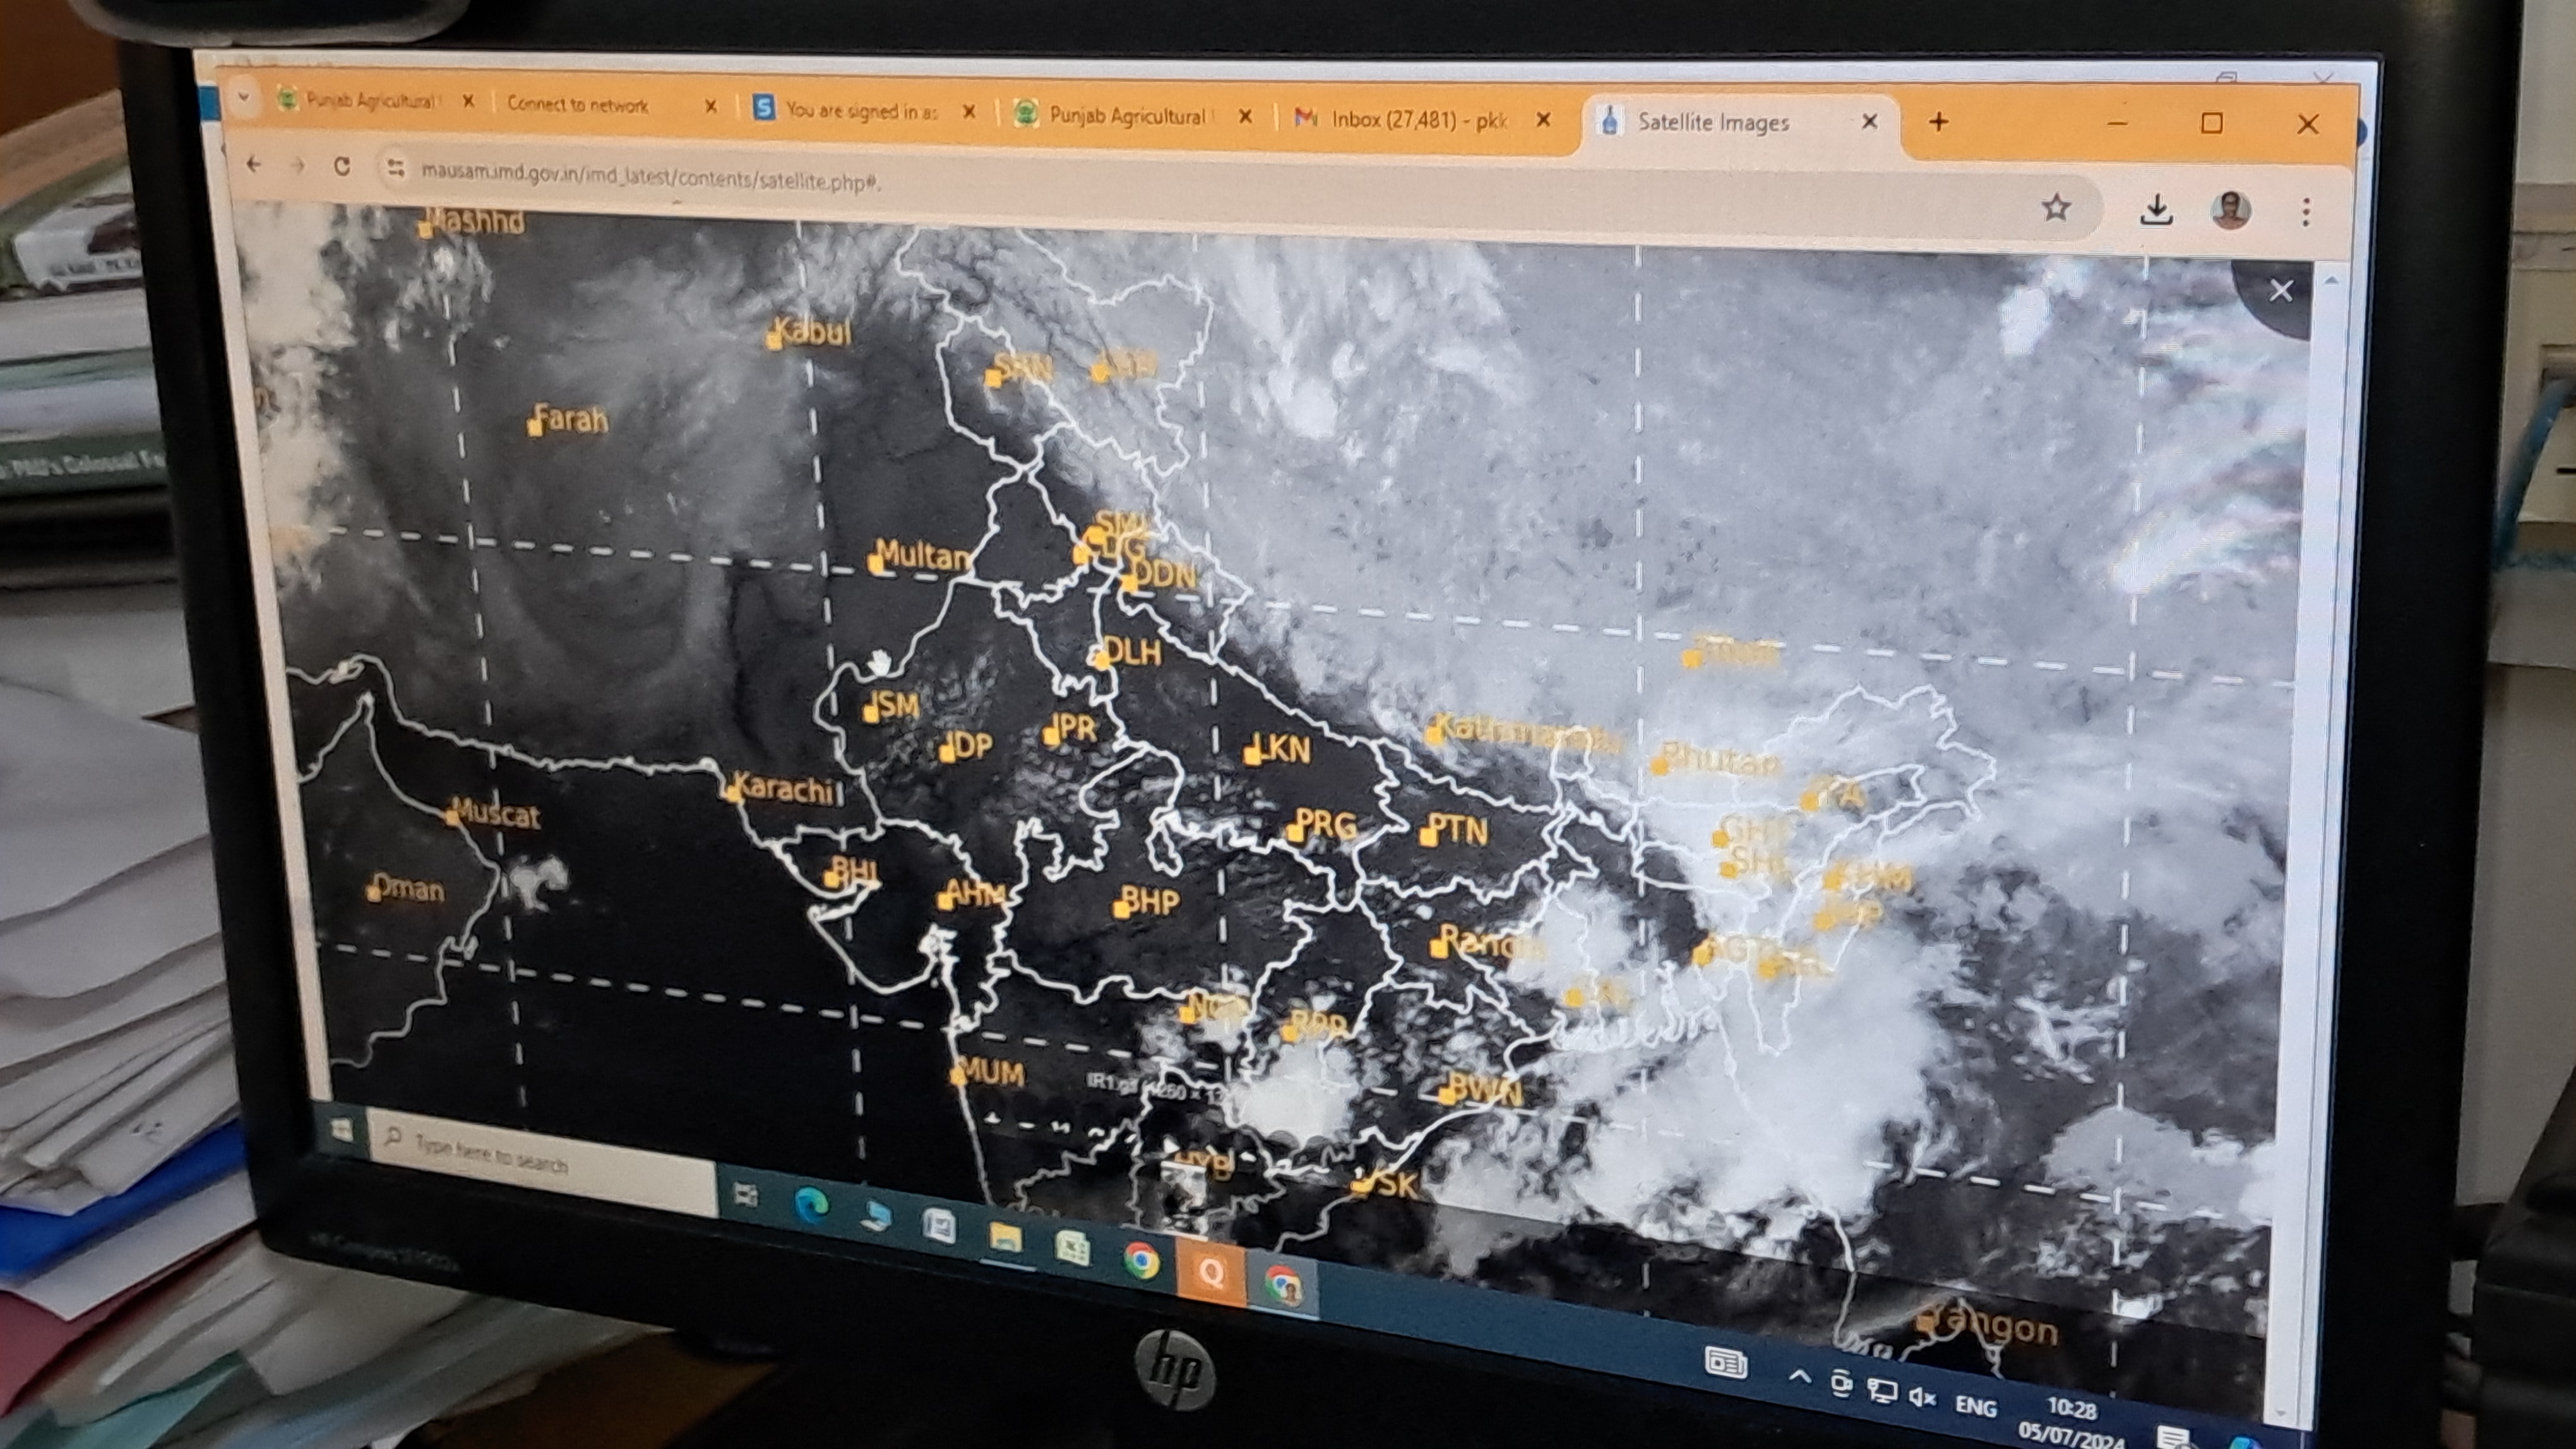
Task: Open the first Chrome icon on taskbar
Action: point(1141,1261)
